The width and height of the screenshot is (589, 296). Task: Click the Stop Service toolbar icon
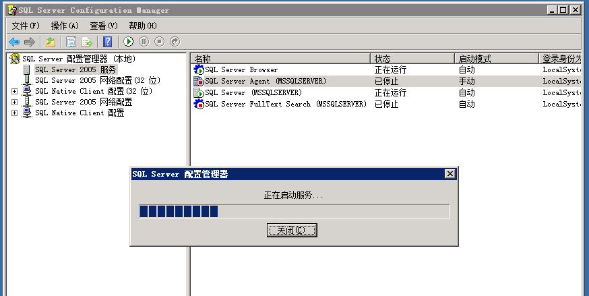point(159,42)
